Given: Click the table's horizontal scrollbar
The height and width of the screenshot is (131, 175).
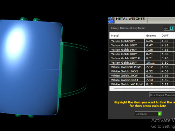Looking at the screenshot, I should pos(144,89).
